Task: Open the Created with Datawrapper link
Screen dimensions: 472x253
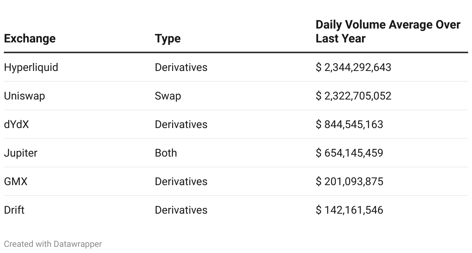Action: (53, 244)
